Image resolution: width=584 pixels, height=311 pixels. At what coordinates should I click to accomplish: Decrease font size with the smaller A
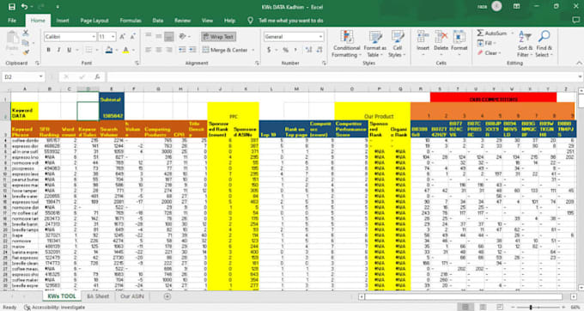pyautogui.click(x=132, y=36)
